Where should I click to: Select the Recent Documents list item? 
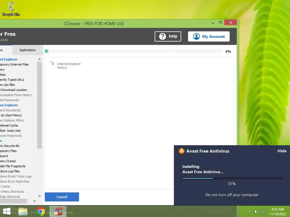pos(10,110)
